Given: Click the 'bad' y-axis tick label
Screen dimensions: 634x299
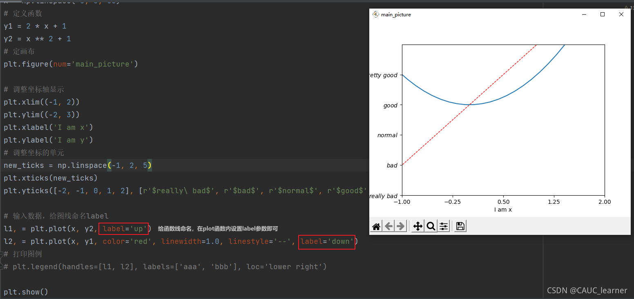Looking at the screenshot, I should click(x=392, y=165).
